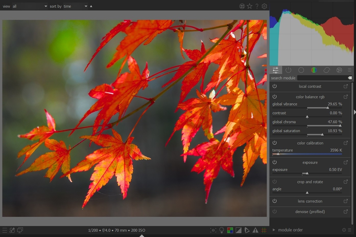356x237 pixels.
Task: Open lens correction full module link icon
Action: pyautogui.click(x=346, y=201)
